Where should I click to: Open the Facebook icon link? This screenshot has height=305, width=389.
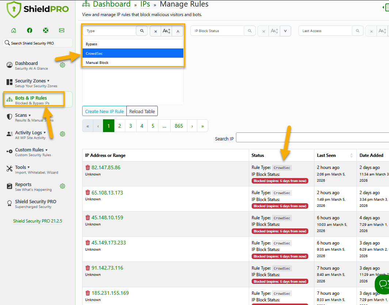[30, 31]
